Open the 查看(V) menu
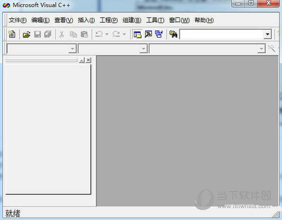This screenshot has width=282, height=220. [64, 20]
